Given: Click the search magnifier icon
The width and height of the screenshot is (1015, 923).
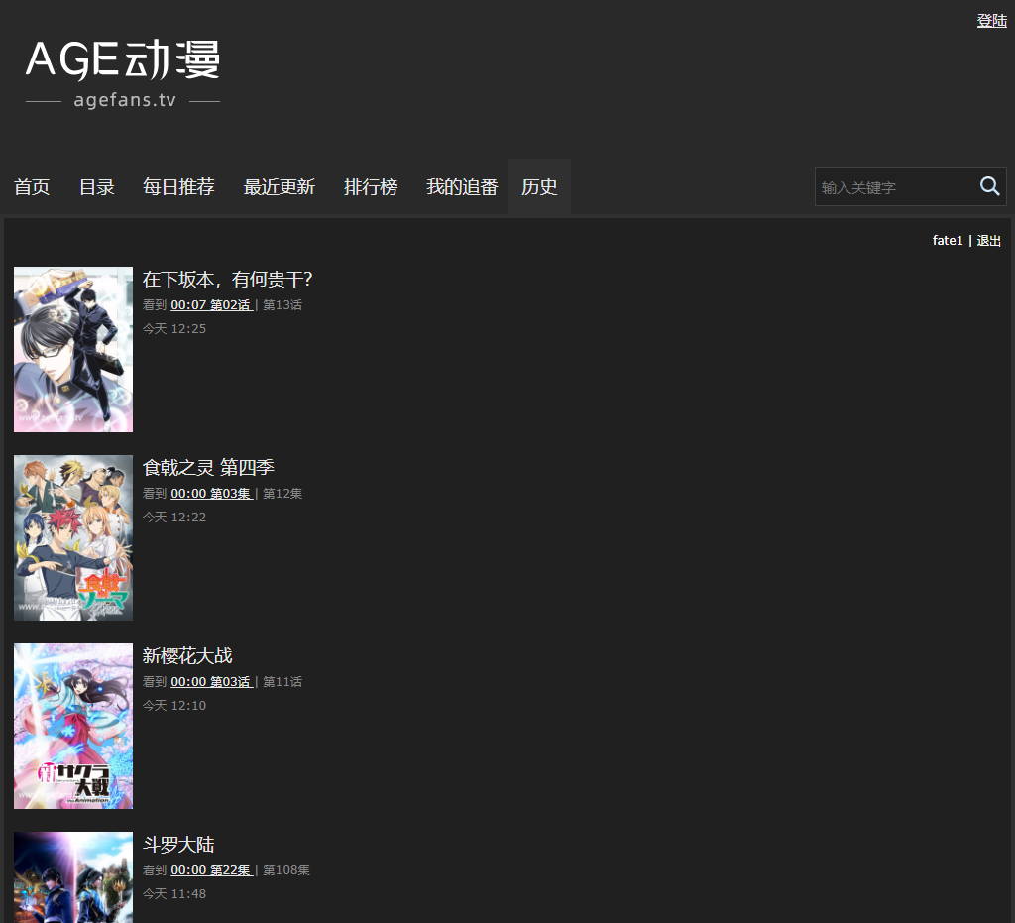Looking at the screenshot, I should pos(990,186).
